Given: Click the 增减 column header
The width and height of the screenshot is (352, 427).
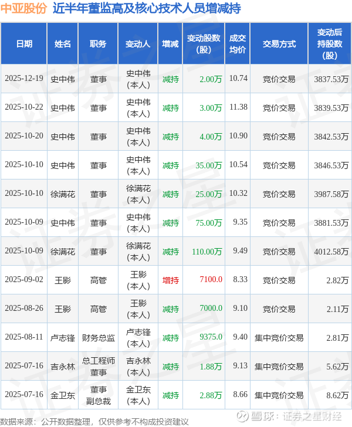Looking at the screenshot, I should coord(170,44).
